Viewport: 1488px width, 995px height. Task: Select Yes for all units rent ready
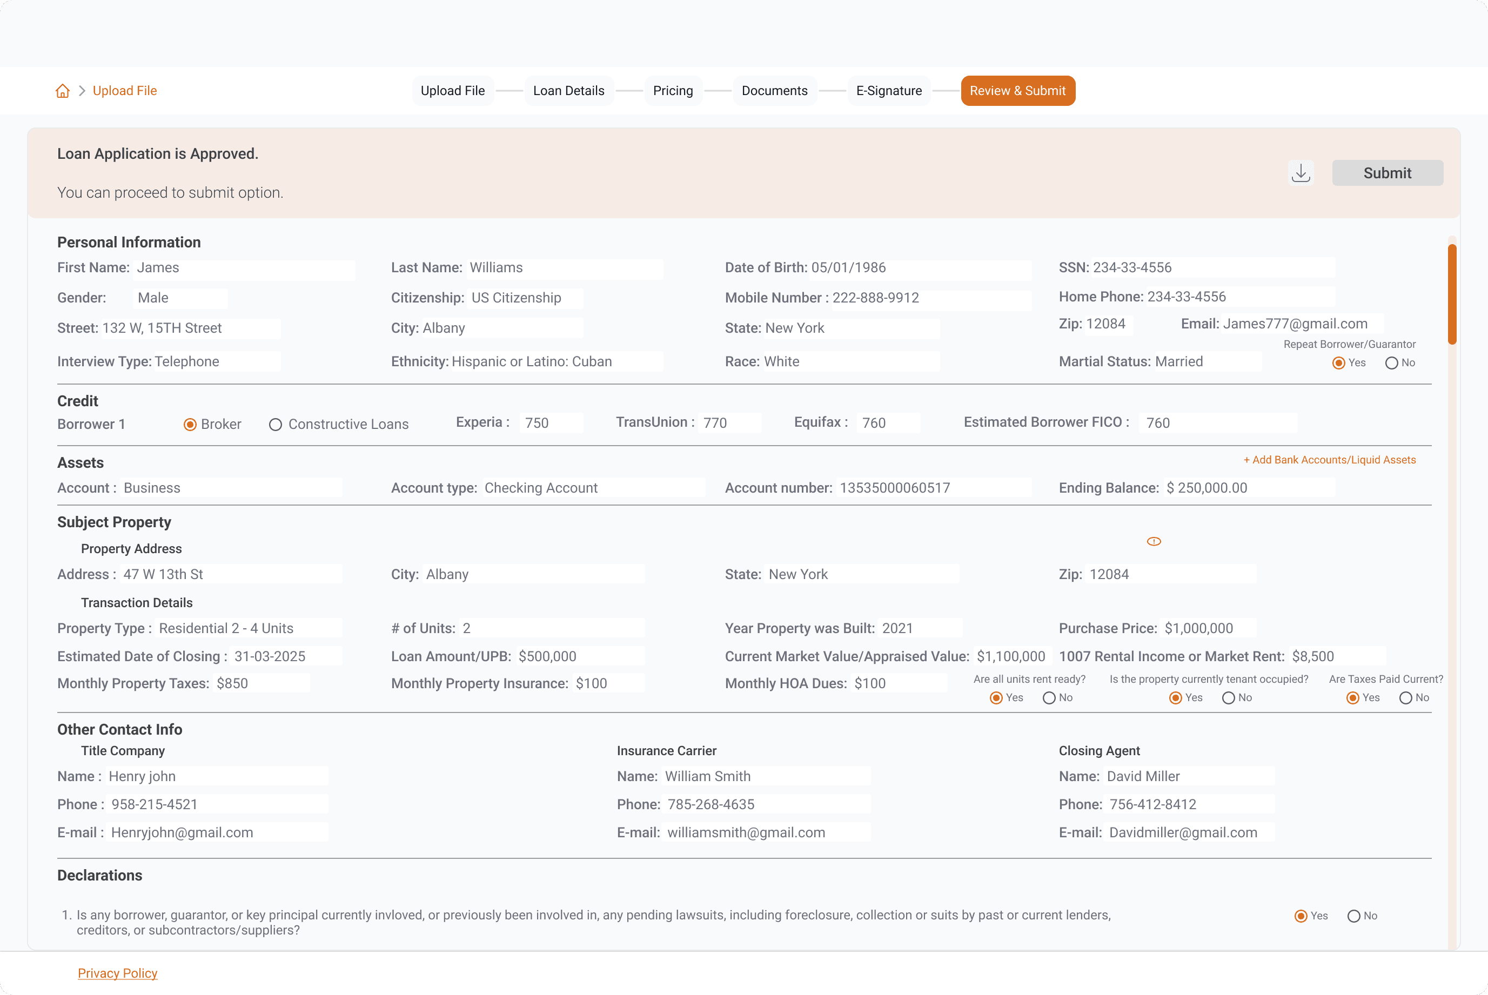[x=996, y=698]
